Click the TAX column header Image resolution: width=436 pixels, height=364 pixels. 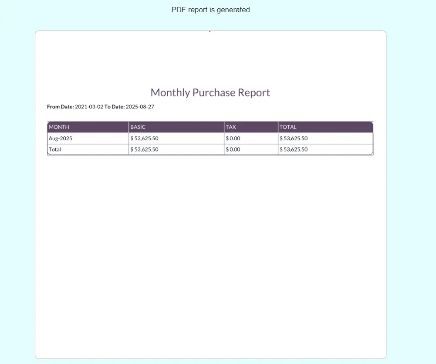(x=231, y=127)
